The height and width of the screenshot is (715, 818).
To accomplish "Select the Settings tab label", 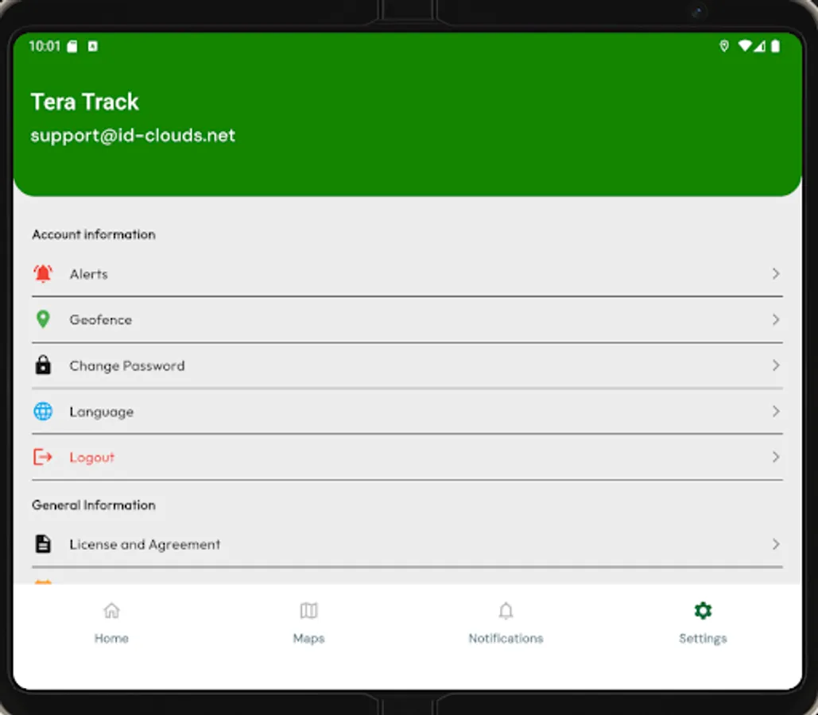I will (703, 639).
